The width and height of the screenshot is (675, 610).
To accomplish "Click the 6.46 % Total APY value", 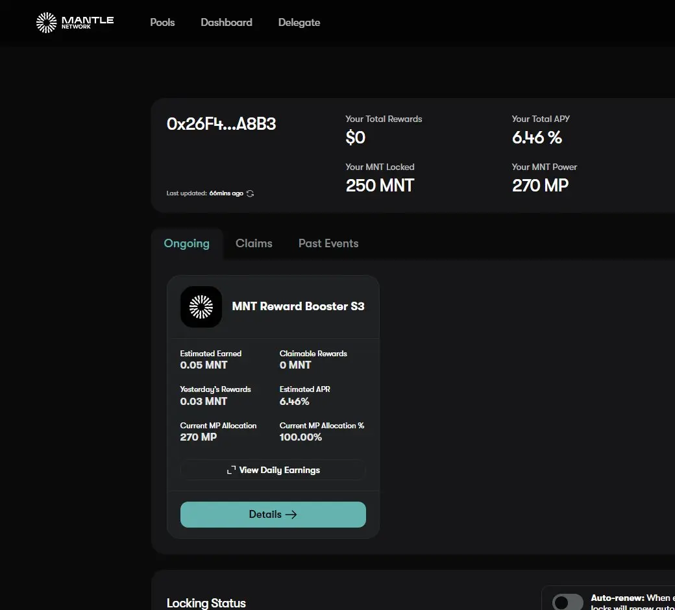I will pos(537,138).
